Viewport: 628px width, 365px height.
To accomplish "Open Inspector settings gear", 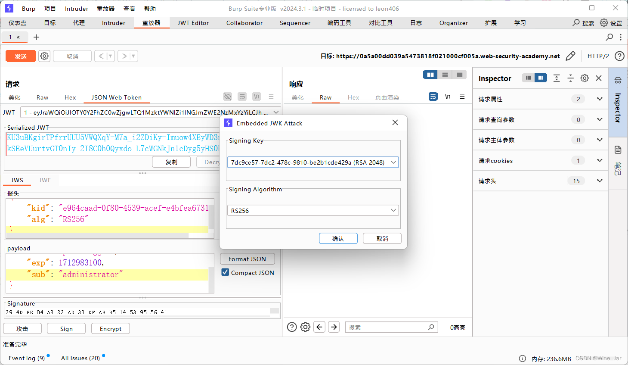I will [x=585, y=78].
